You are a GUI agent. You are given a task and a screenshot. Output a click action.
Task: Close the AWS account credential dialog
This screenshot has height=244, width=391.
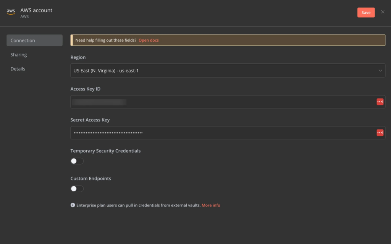tap(383, 12)
